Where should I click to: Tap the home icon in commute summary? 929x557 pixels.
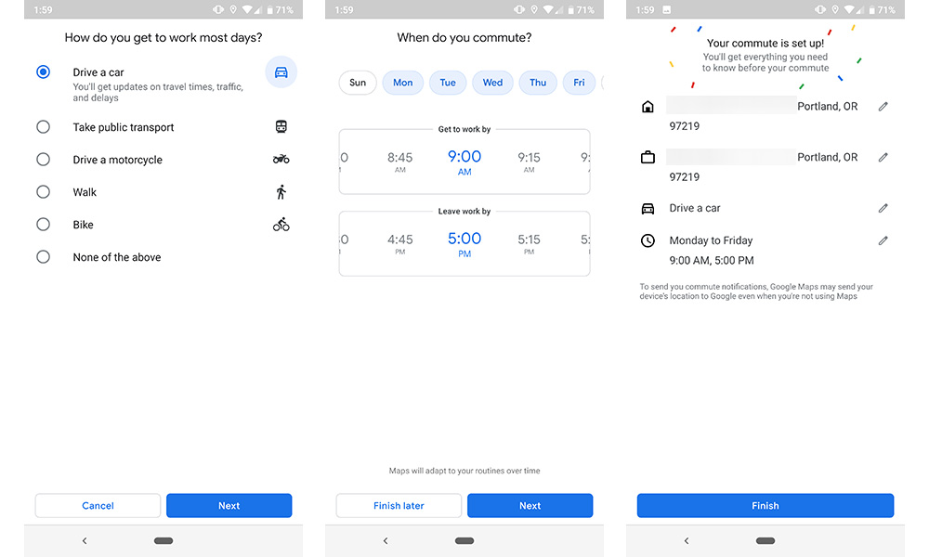coord(648,107)
